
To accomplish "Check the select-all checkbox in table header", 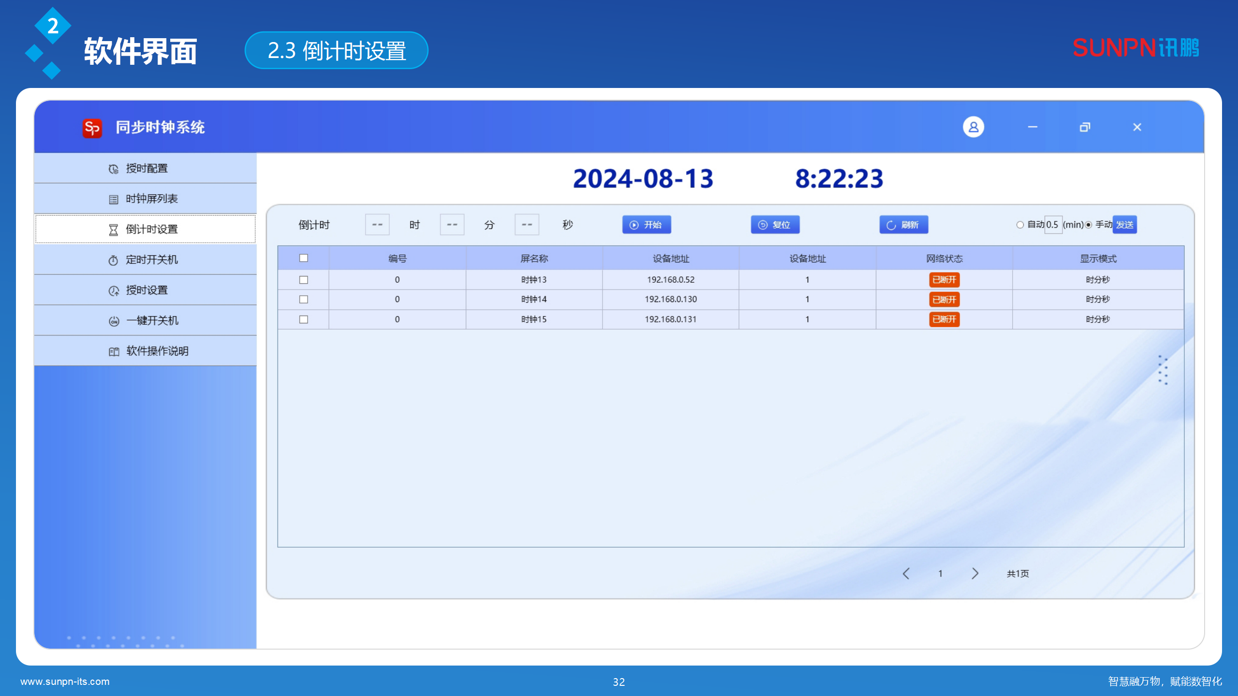I will tap(303, 258).
